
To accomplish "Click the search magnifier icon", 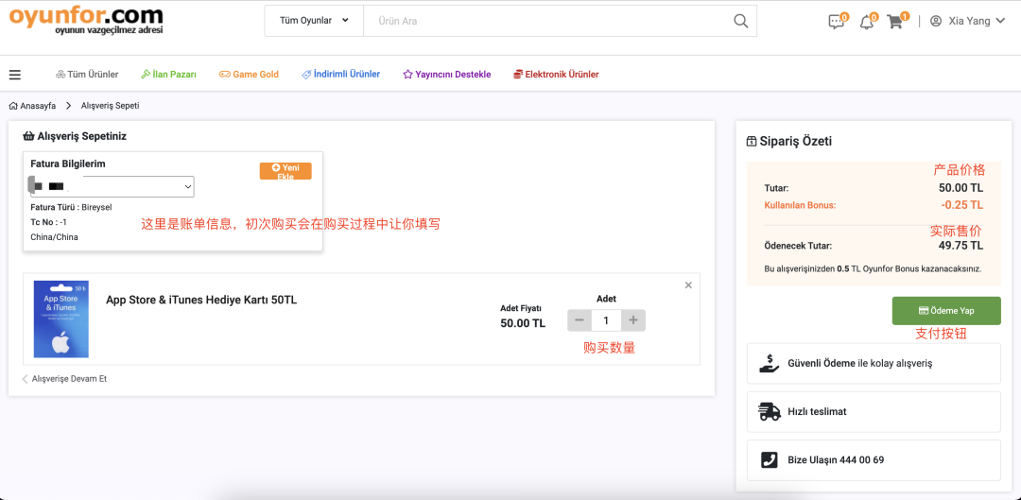I will [x=741, y=21].
